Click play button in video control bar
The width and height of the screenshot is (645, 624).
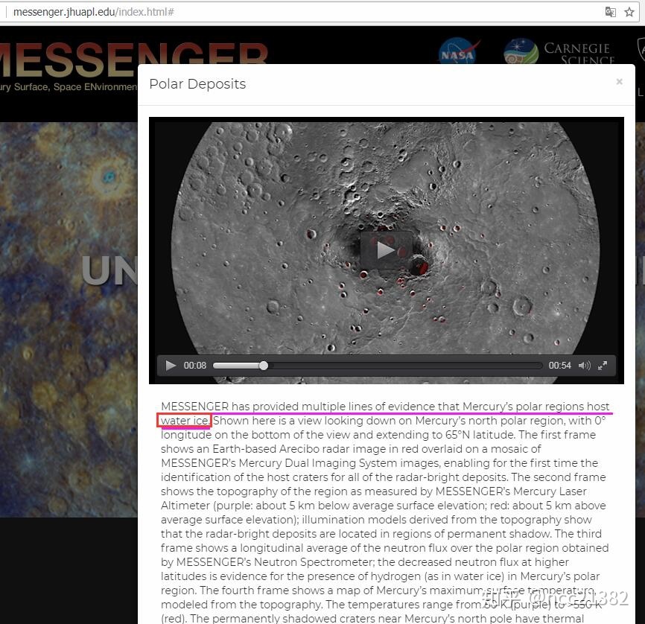[171, 366]
